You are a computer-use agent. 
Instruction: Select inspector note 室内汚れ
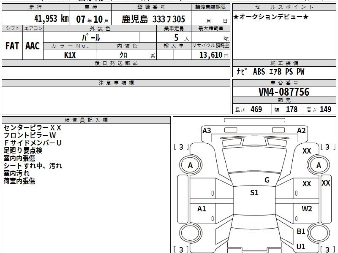16,173
